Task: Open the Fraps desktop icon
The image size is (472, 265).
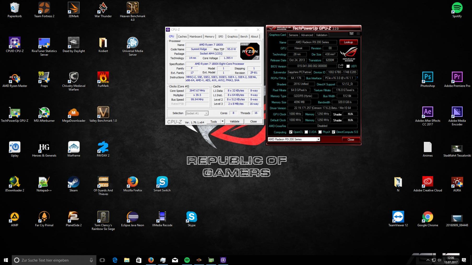Action: click(x=44, y=80)
